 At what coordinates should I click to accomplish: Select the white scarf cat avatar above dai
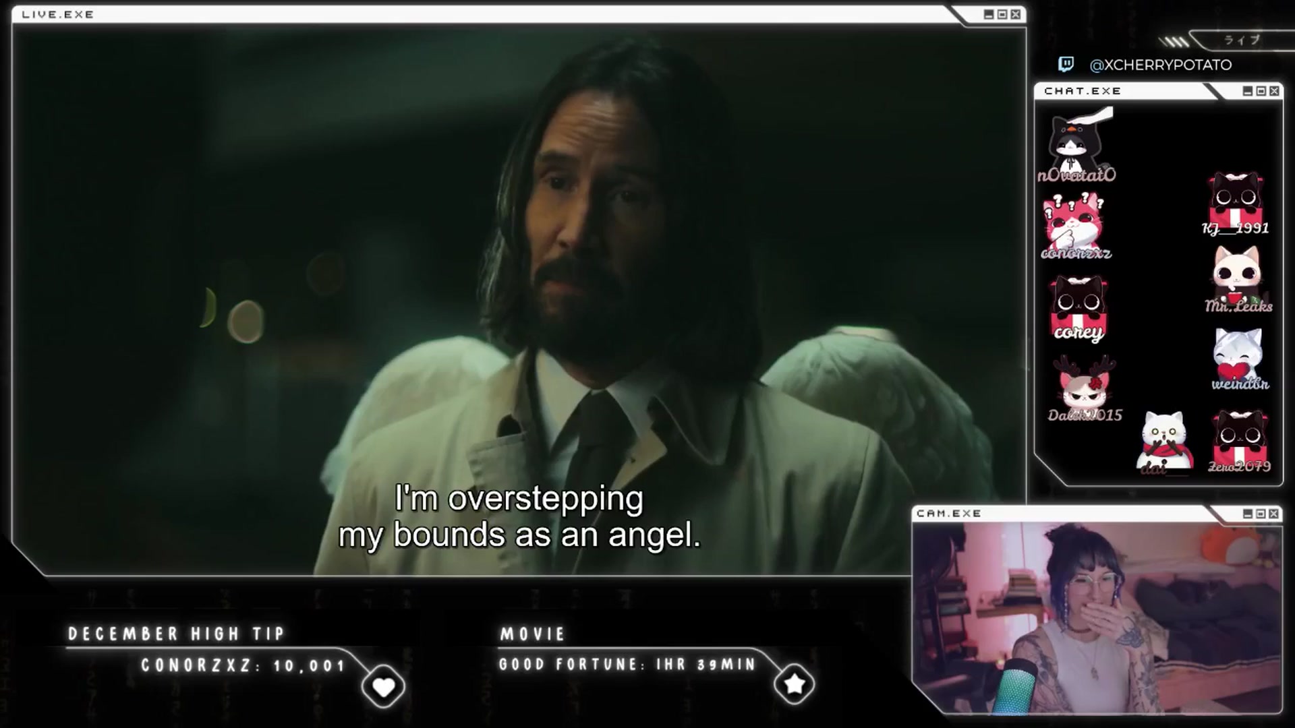[x=1163, y=438]
